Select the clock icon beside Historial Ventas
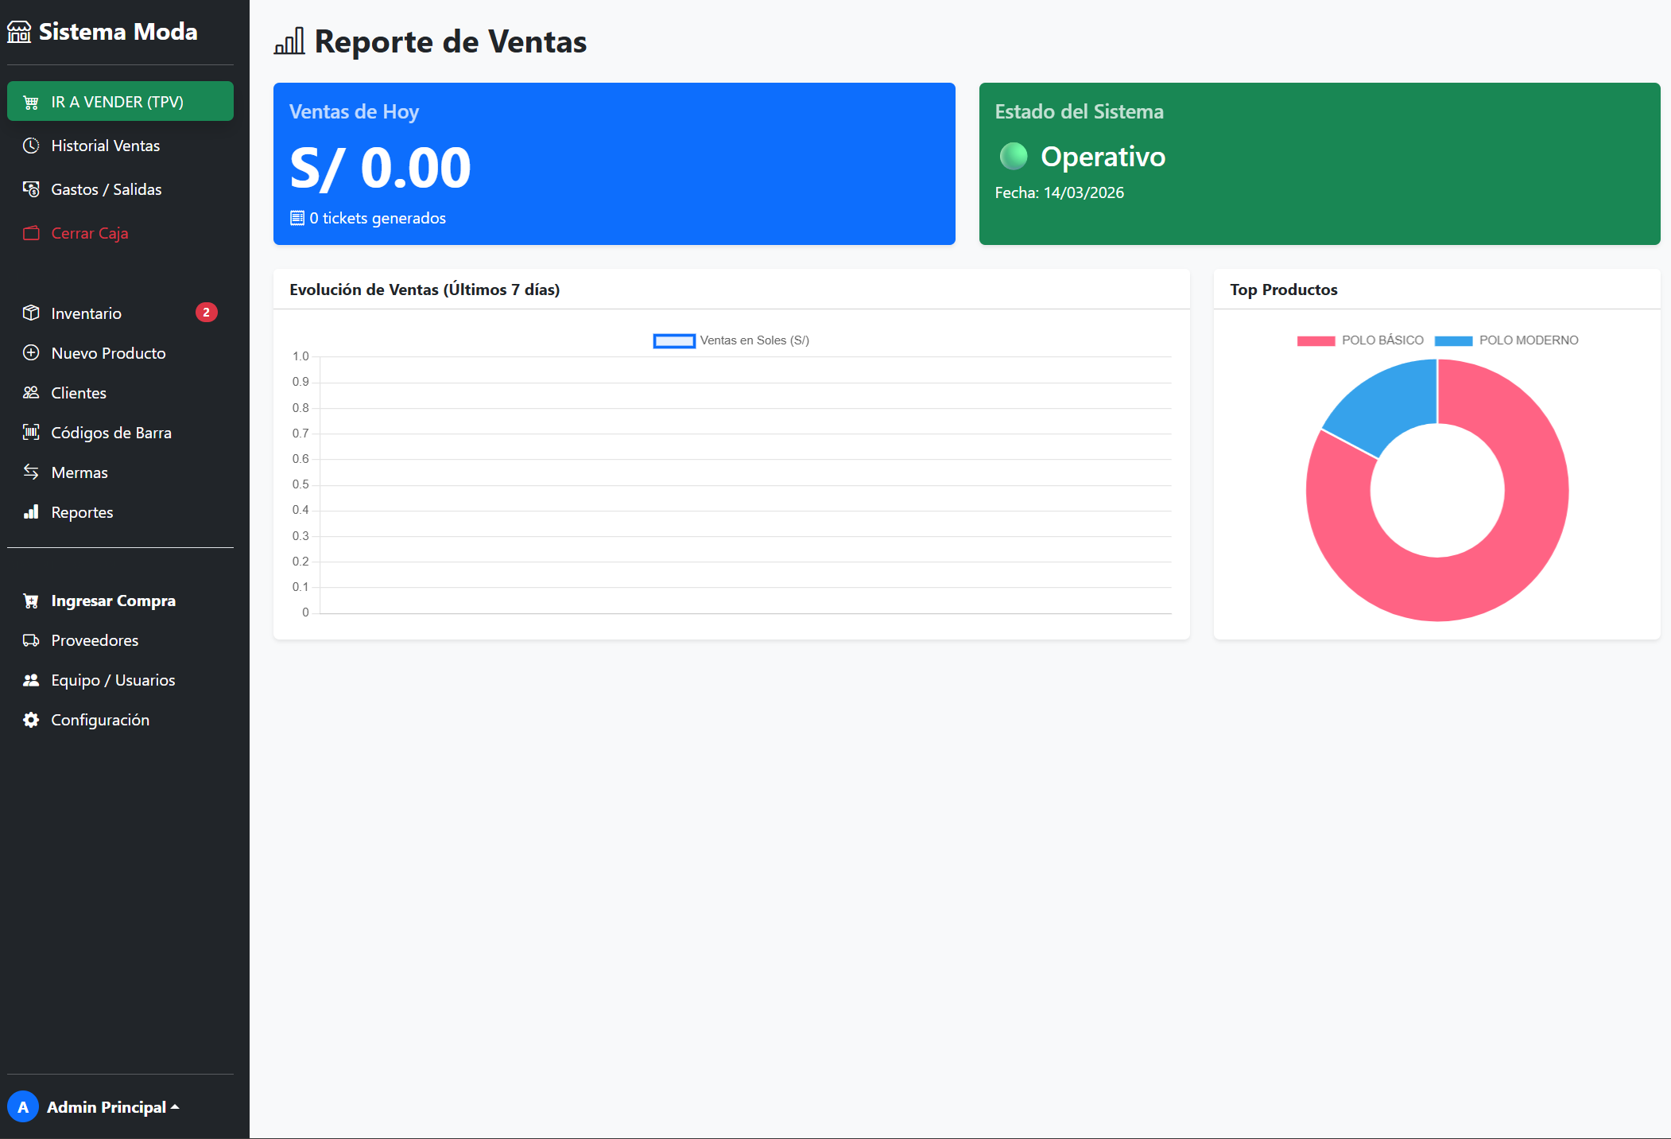This screenshot has height=1139, width=1671. [31, 146]
